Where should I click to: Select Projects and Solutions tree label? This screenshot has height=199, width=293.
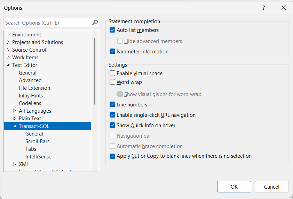[38, 42]
